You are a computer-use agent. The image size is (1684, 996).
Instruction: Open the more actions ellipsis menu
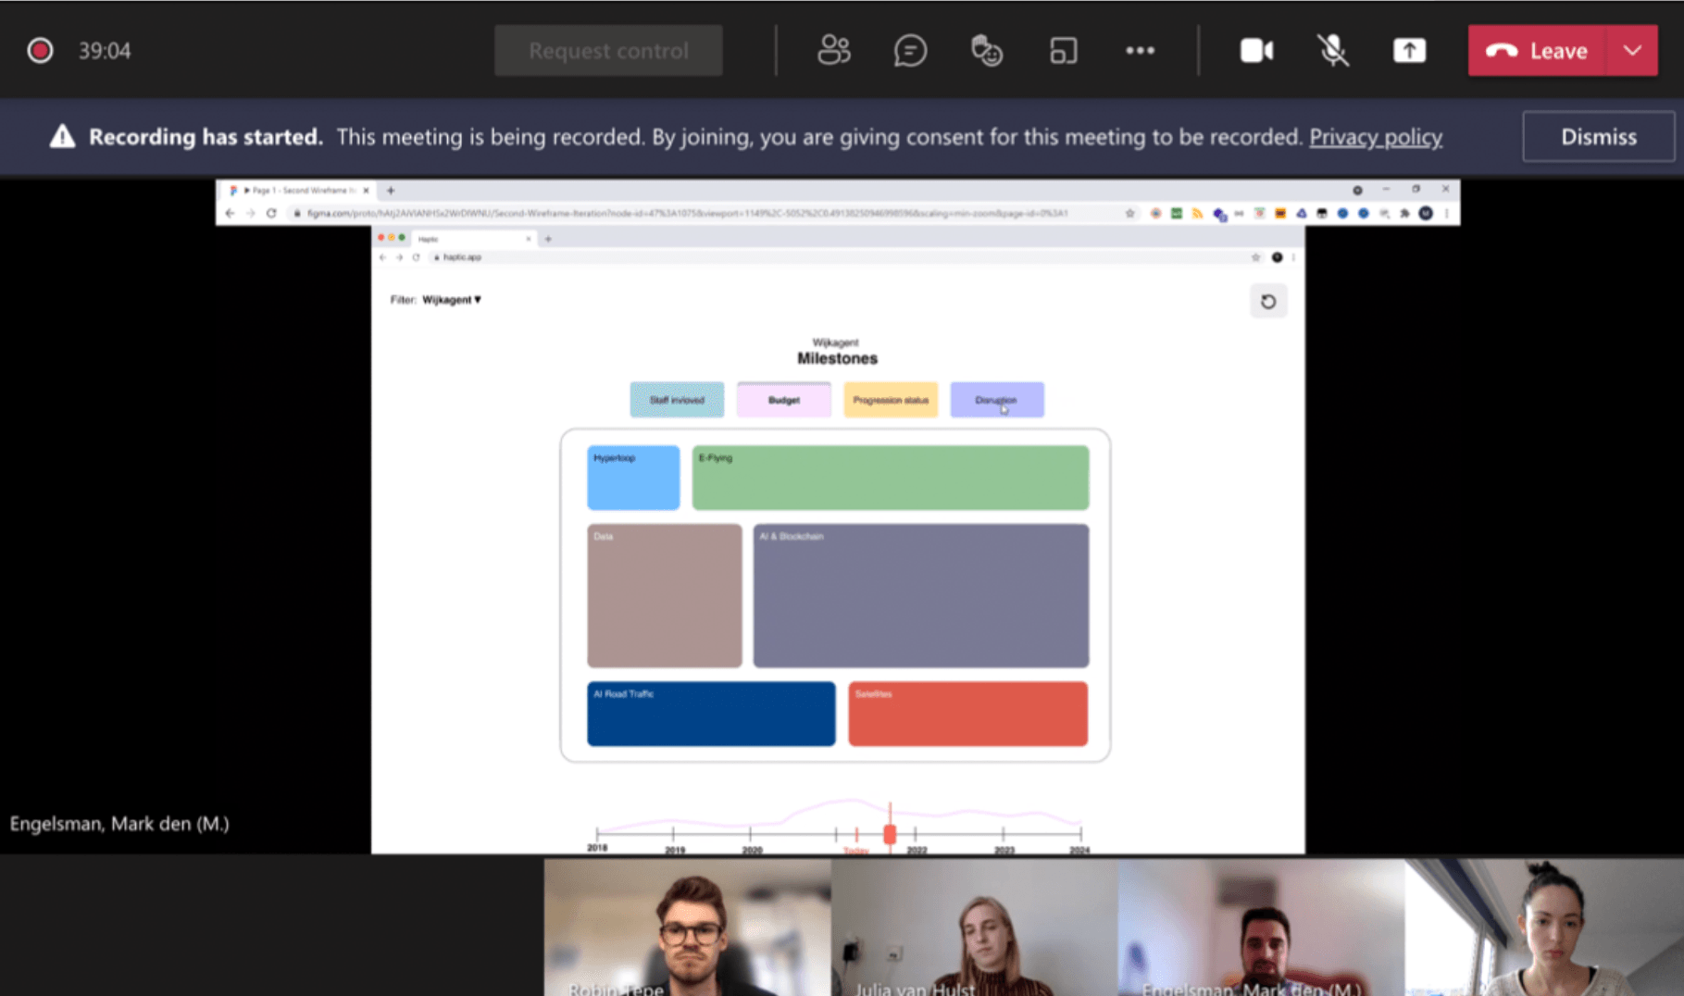click(x=1140, y=51)
